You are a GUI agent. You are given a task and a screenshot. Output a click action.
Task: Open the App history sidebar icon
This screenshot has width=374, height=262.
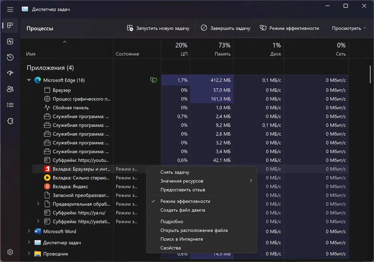pyautogui.click(x=10, y=57)
